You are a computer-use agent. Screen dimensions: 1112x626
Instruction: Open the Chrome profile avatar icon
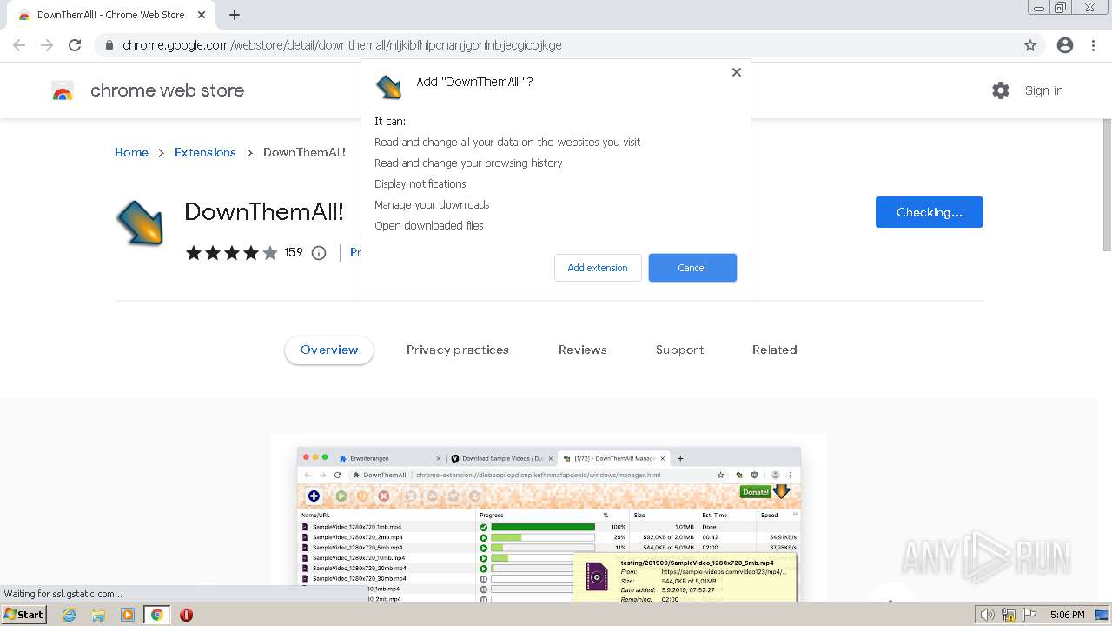[x=1065, y=45]
